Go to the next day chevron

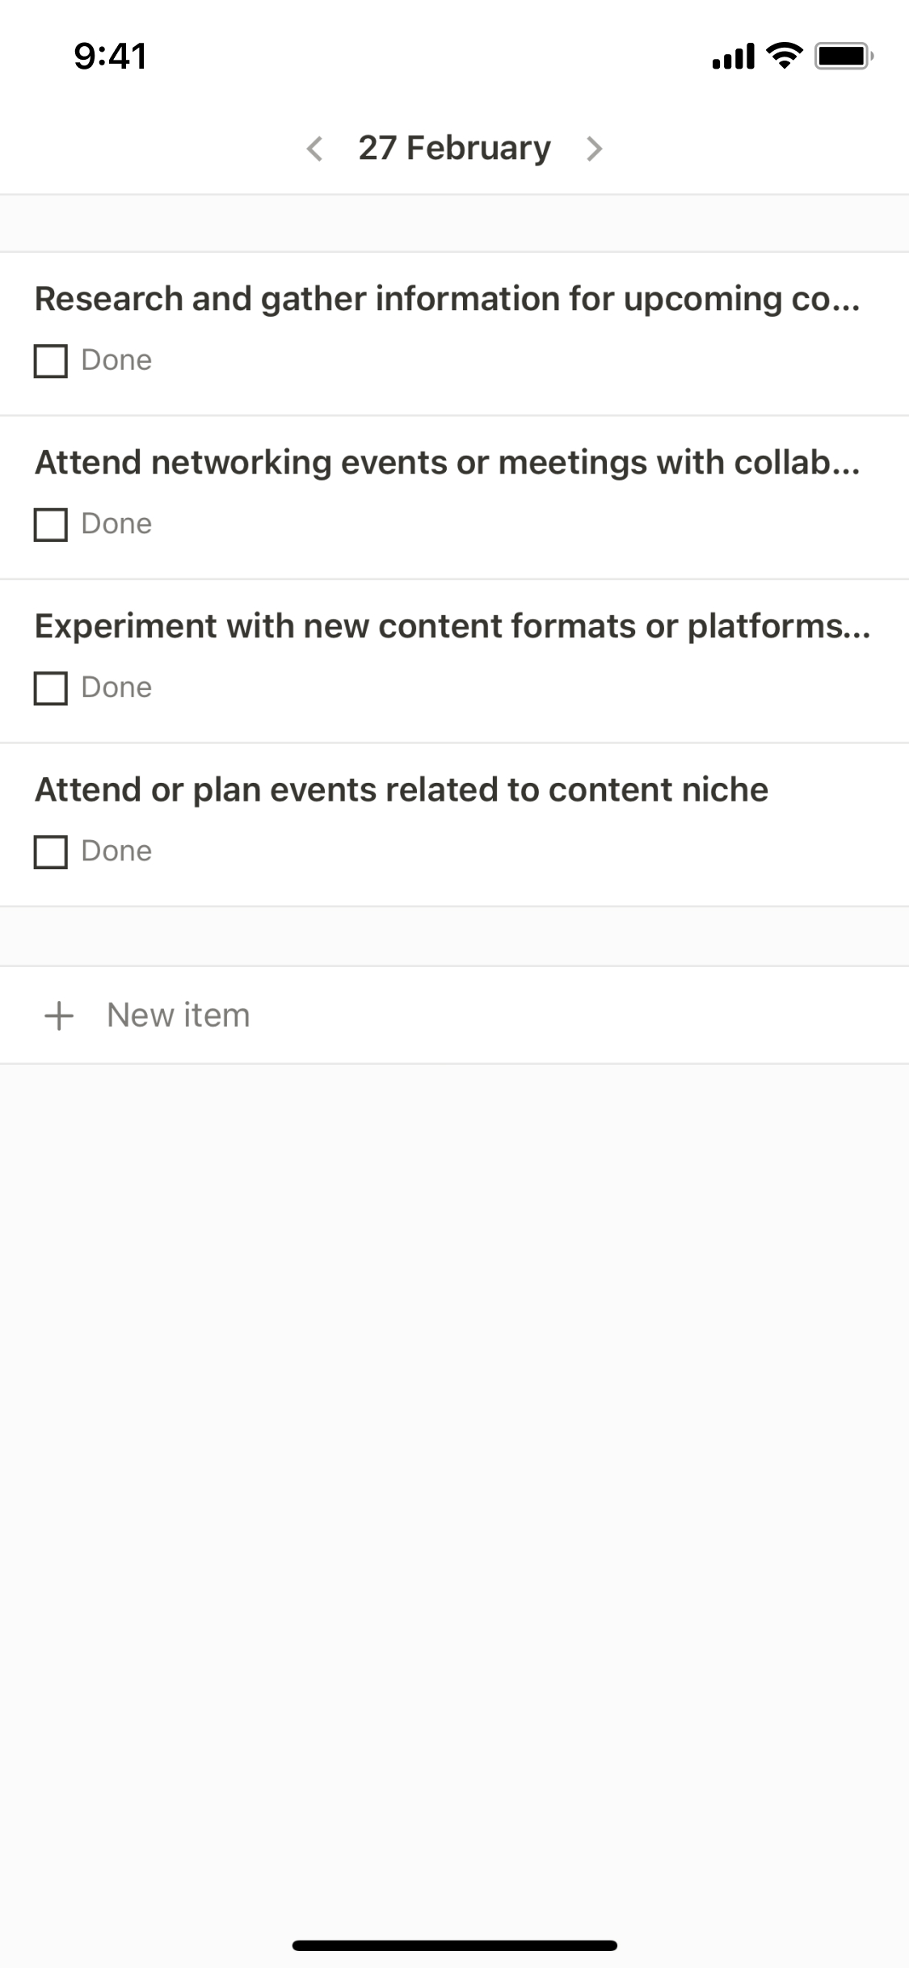pyautogui.click(x=595, y=149)
